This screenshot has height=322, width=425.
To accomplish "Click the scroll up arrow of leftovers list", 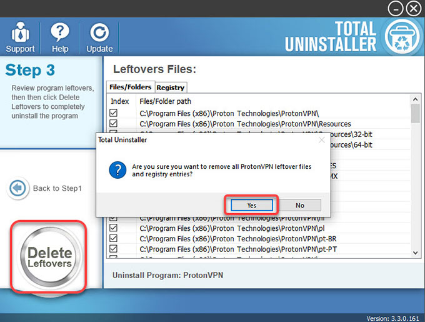I will (x=415, y=99).
